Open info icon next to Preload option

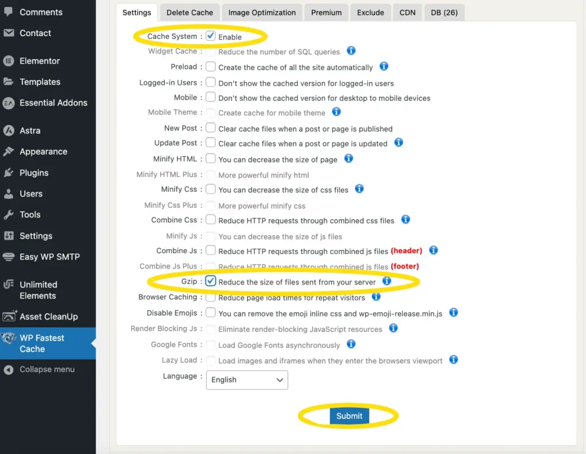point(383,66)
